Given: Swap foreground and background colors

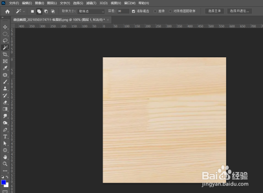Looking at the screenshot, I should pos(7,177).
